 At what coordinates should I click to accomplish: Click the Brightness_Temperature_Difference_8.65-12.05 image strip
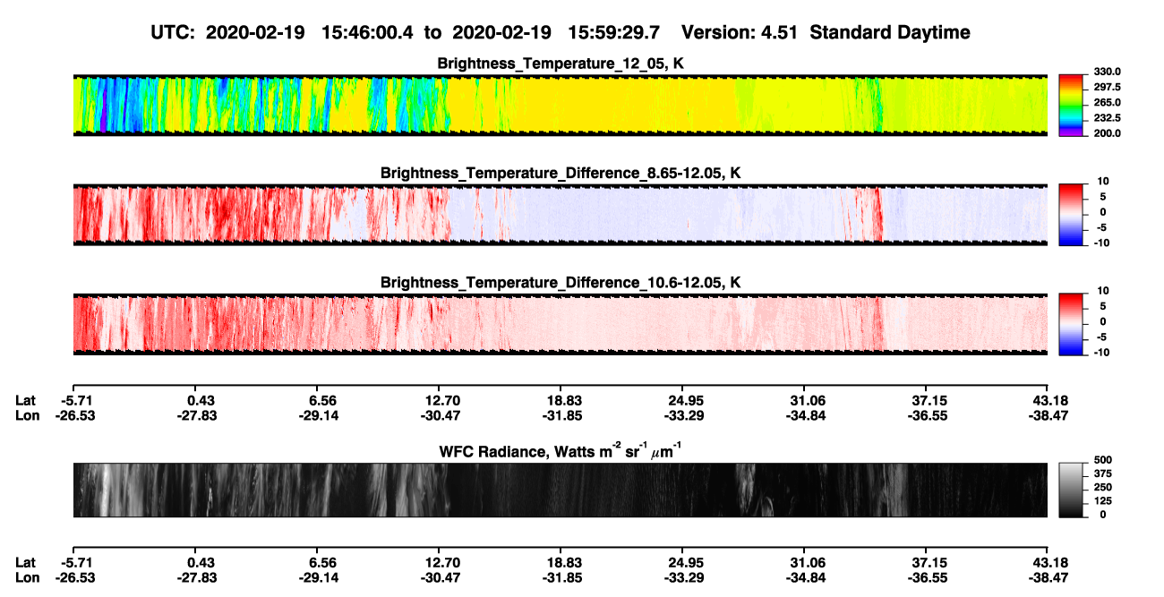point(560,214)
